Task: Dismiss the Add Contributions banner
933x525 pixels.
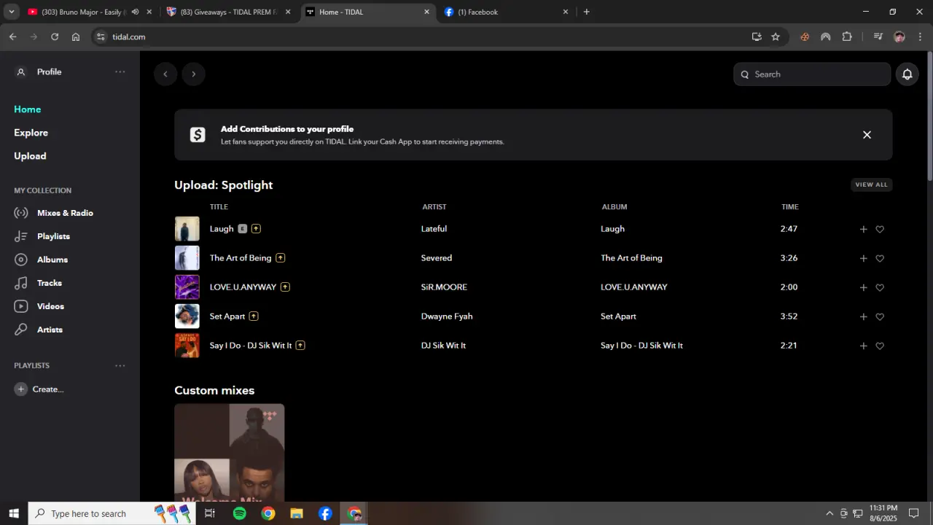Action: coord(867,135)
